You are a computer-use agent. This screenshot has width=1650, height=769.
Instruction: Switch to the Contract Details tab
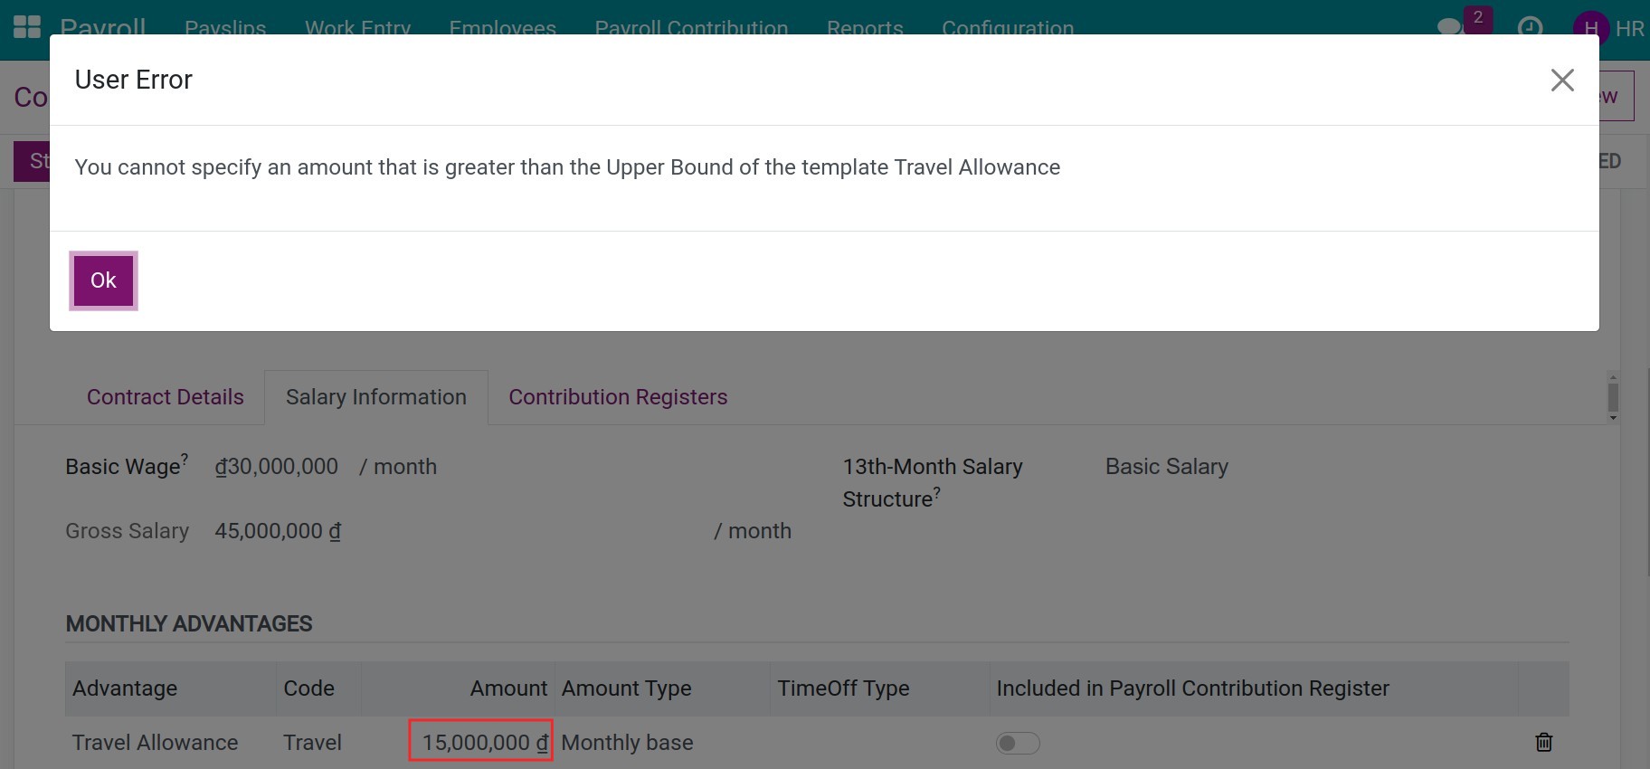click(x=166, y=397)
